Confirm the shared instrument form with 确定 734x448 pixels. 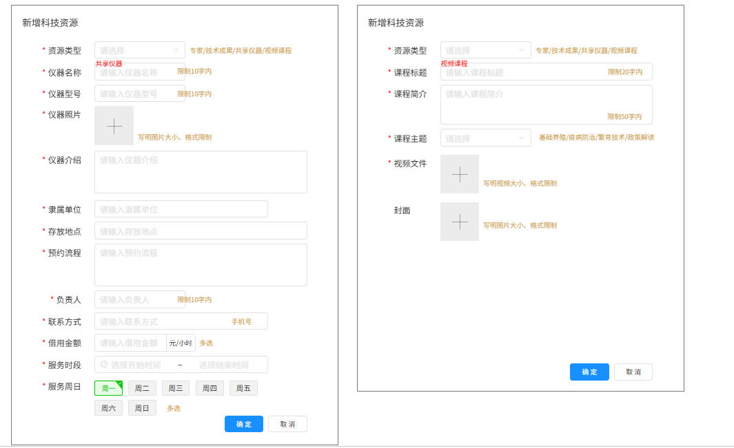[244, 424]
